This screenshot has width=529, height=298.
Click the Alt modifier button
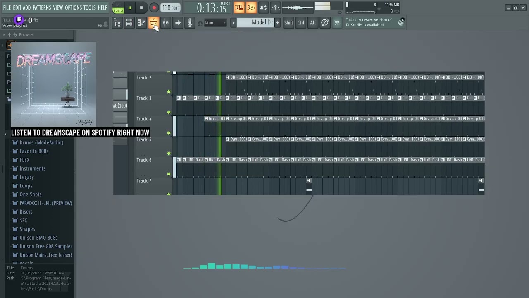pos(313,23)
